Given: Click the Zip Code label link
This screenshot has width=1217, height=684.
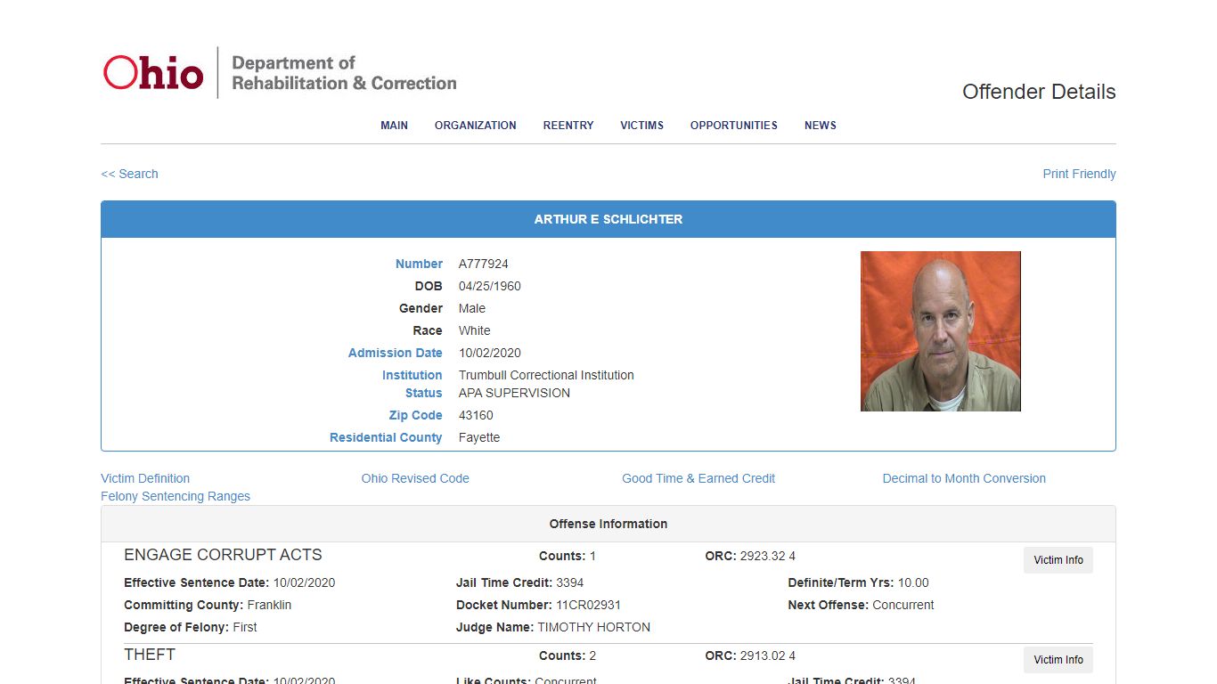Looking at the screenshot, I should (415, 415).
